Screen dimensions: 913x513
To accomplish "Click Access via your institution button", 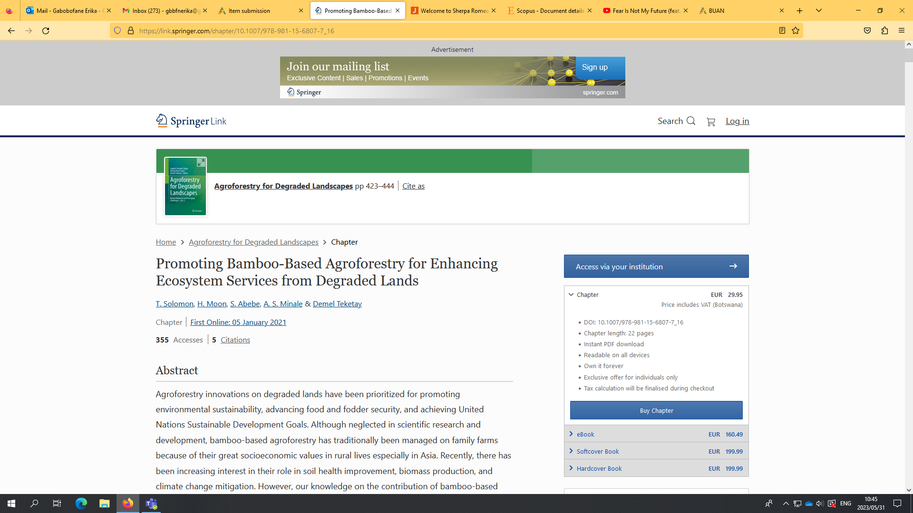I will click(656, 266).
